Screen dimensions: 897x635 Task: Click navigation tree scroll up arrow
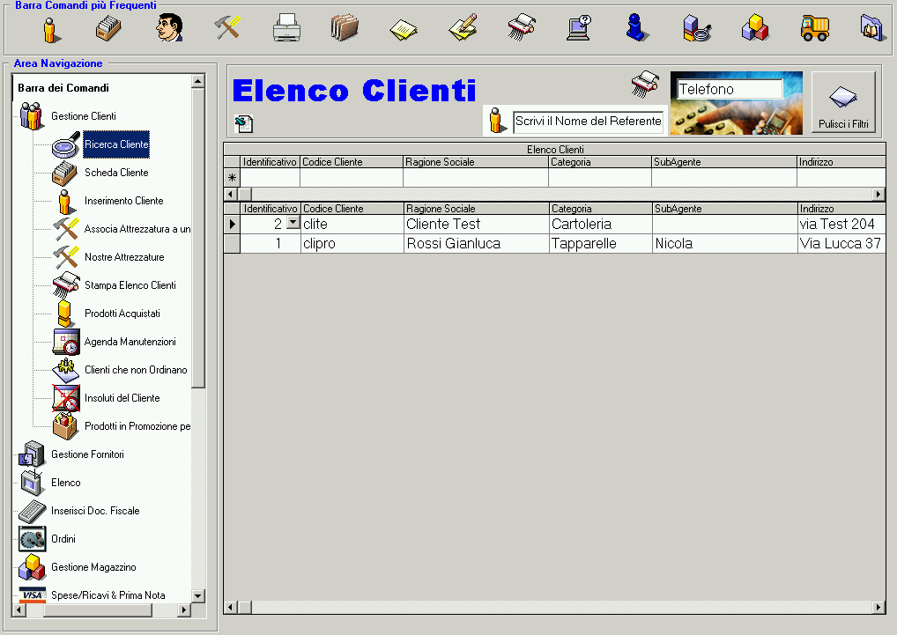[198, 81]
